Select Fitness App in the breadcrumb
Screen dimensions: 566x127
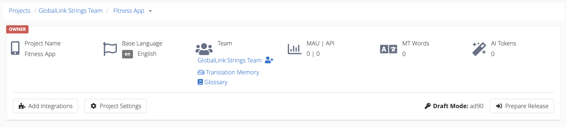pos(129,11)
